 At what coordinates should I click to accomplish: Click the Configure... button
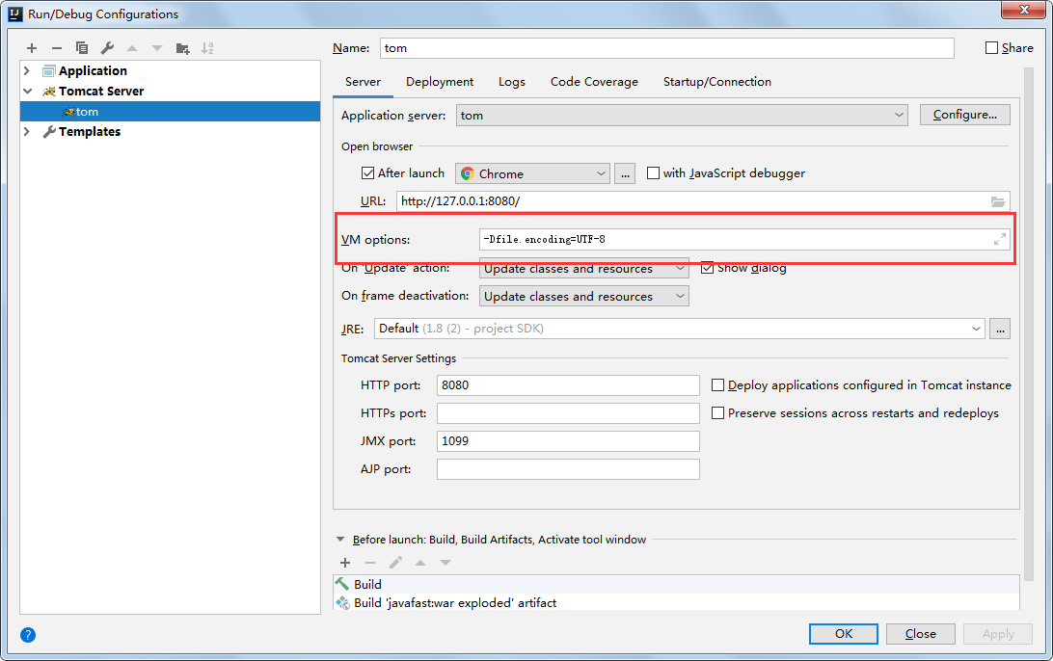coord(964,115)
